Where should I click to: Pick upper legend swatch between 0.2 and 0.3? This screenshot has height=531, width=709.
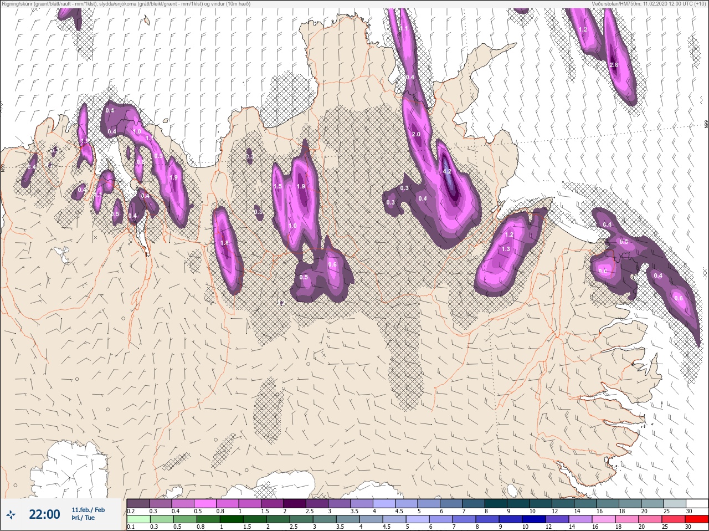[138, 503]
